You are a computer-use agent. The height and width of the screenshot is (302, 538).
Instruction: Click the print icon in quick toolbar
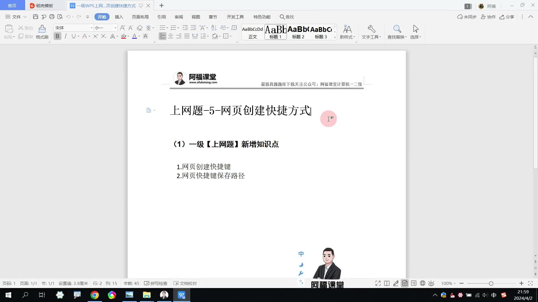pos(52,17)
